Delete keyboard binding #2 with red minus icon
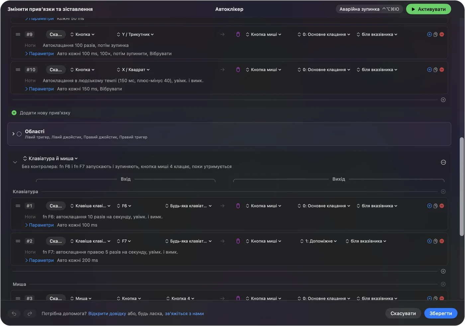 (x=442, y=241)
